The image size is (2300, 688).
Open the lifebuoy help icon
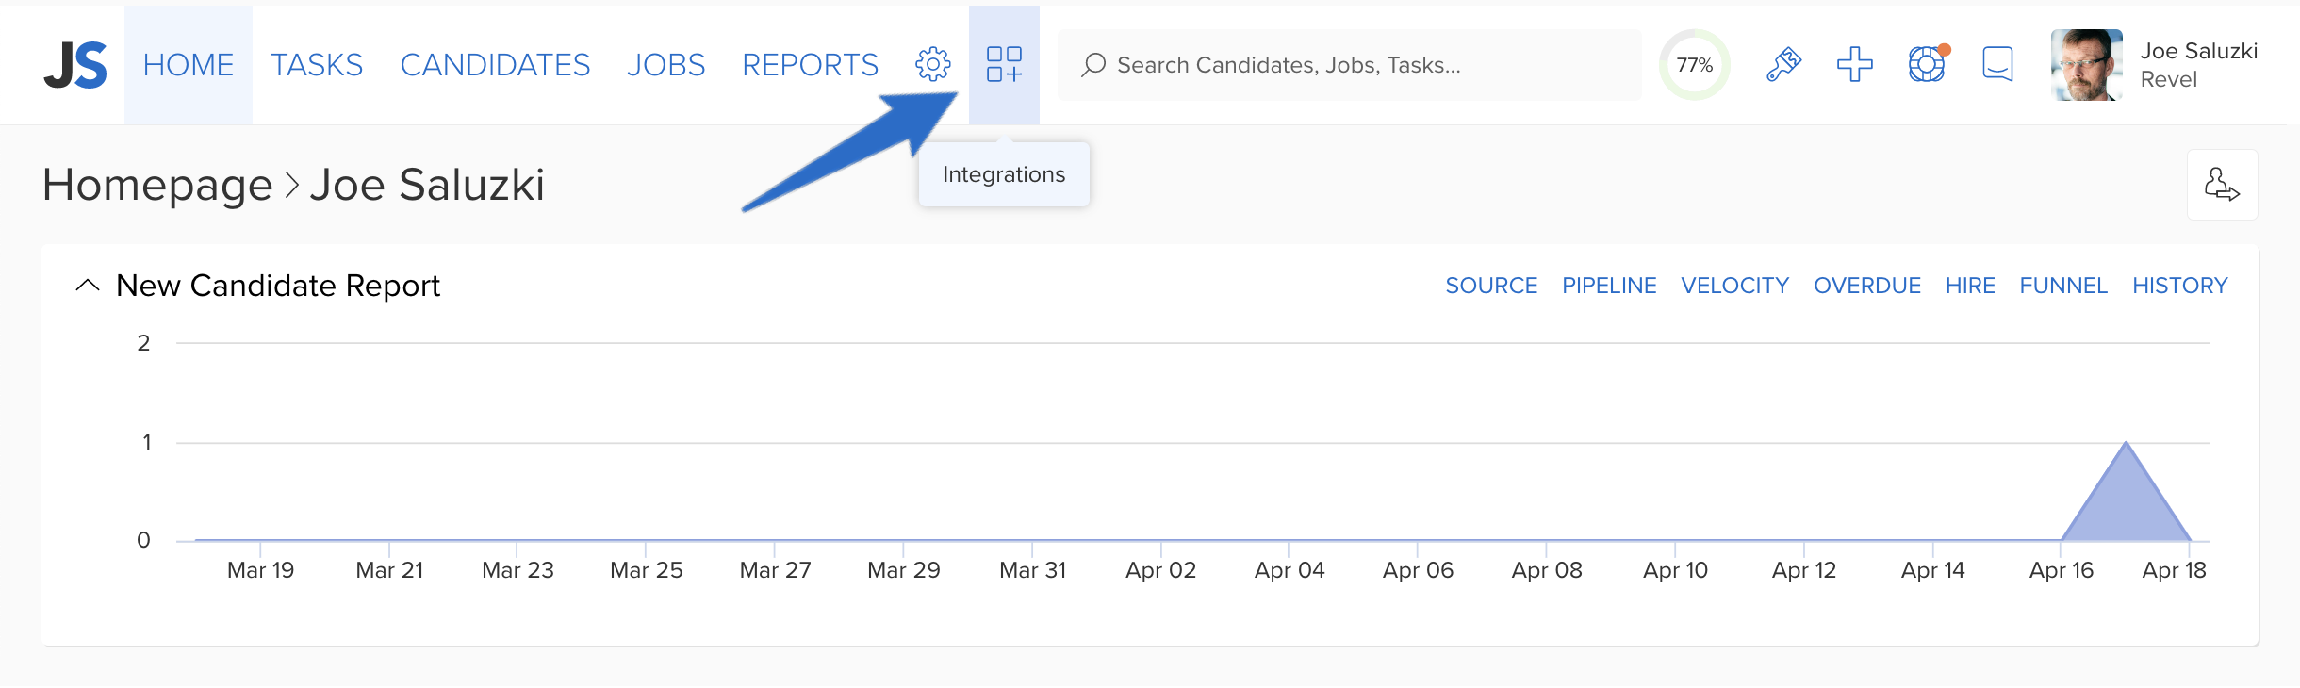pyautogui.click(x=1927, y=64)
